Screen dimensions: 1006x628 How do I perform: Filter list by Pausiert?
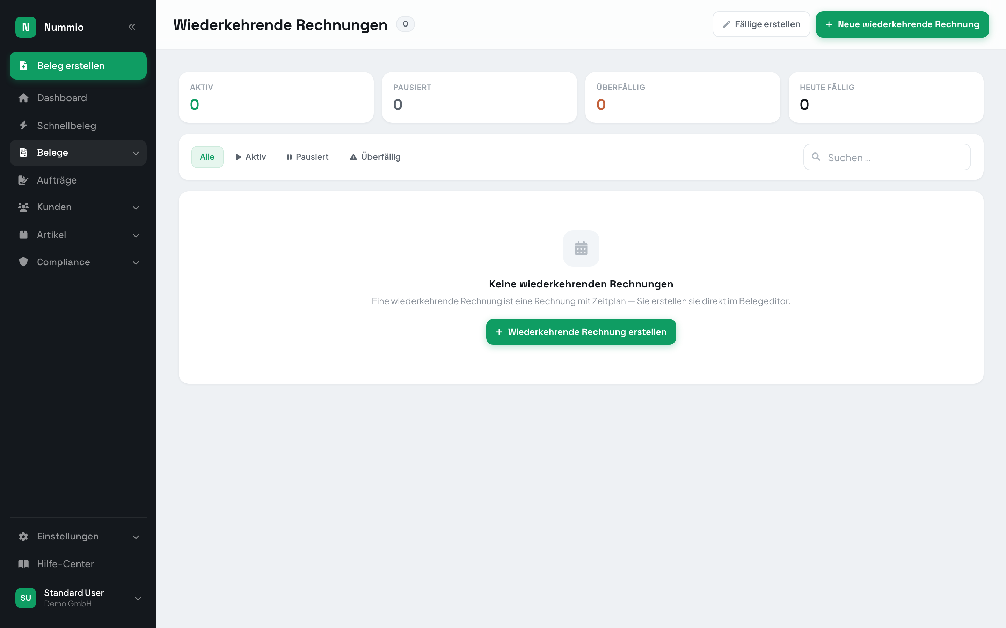pos(308,157)
